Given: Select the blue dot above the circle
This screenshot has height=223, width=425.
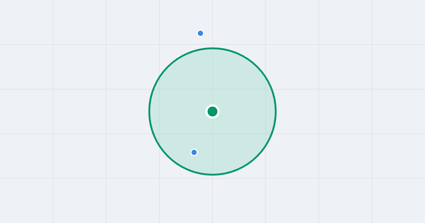Looking at the screenshot, I should [200, 33].
